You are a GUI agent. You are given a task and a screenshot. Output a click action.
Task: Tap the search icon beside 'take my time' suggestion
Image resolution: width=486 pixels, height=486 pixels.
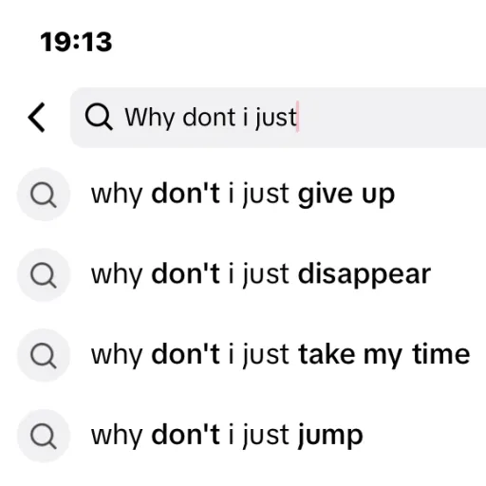tap(44, 355)
